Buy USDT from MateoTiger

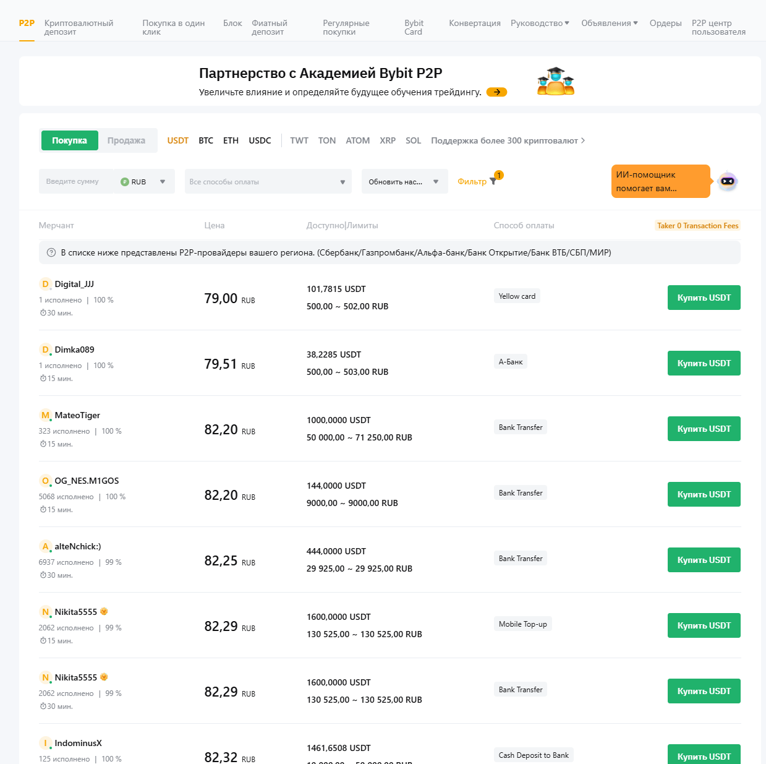[x=704, y=429]
